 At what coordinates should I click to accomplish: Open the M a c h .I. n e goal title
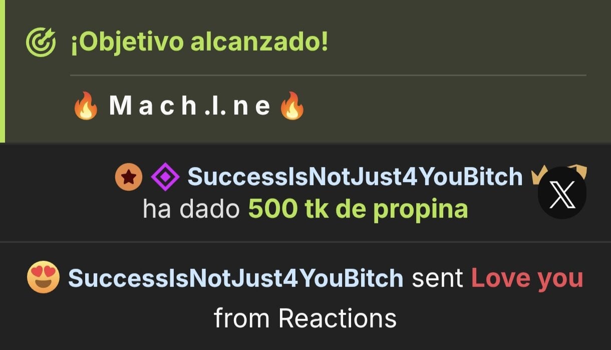click(x=190, y=107)
